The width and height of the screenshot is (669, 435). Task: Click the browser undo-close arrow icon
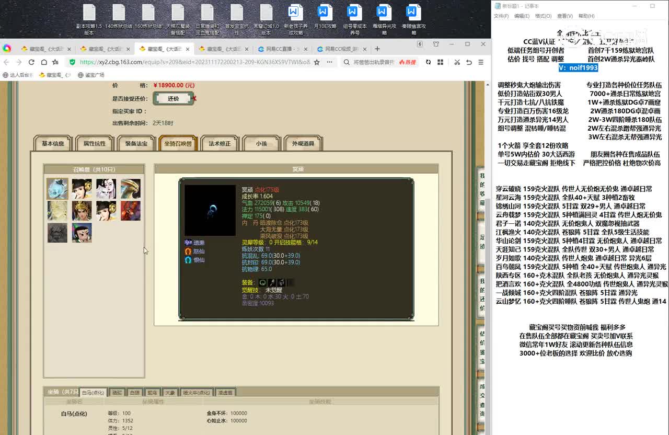pyautogui.click(x=469, y=62)
